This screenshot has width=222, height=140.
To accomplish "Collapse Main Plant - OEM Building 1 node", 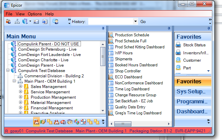I will [x=14, y=81].
